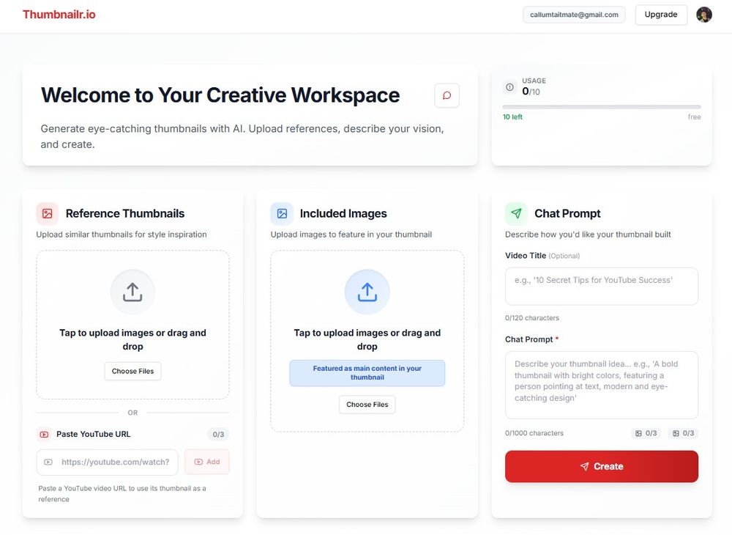Click the Video Title input field
732x535 pixels.
(601, 286)
